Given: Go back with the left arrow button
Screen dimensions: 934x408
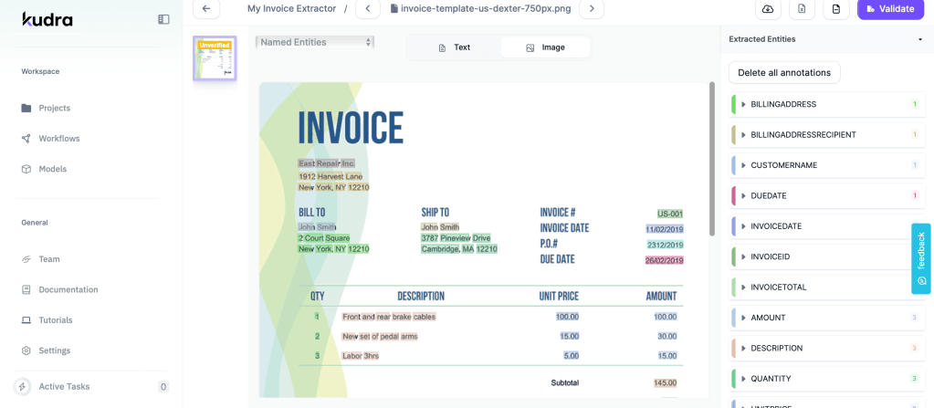Looking at the screenshot, I should tap(206, 8).
